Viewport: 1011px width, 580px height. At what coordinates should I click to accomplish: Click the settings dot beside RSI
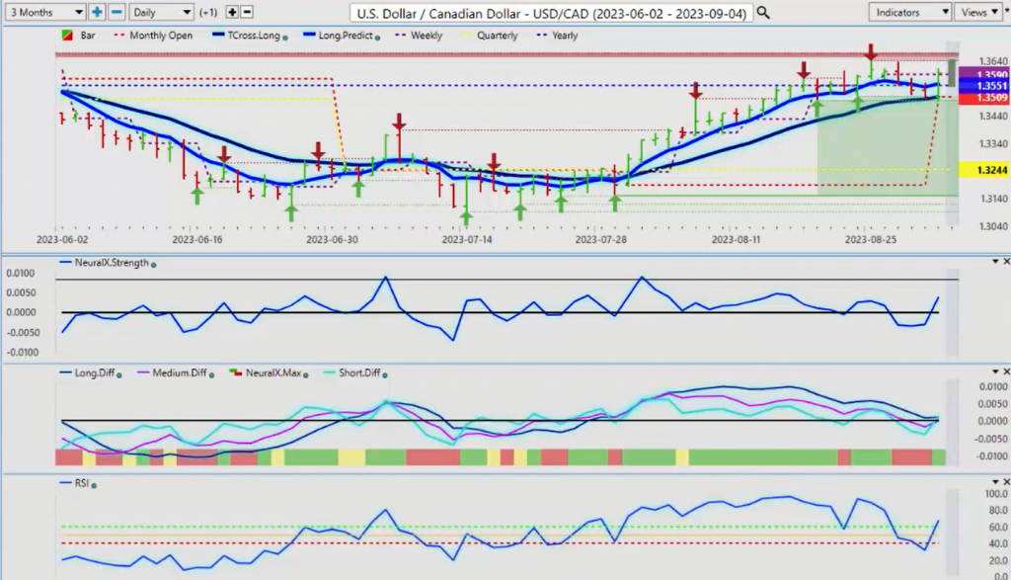pyautogui.click(x=94, y=485)
